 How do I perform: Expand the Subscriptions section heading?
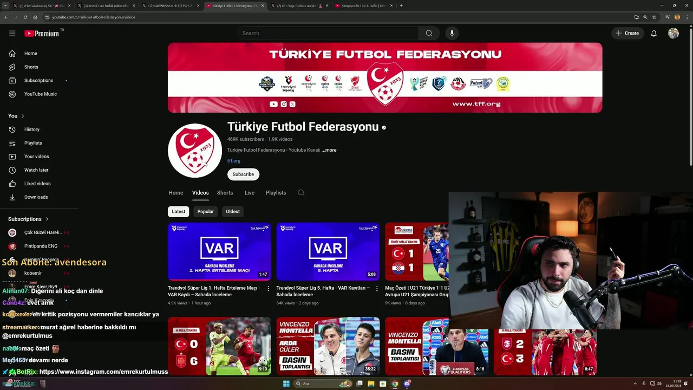click(29, 219)
